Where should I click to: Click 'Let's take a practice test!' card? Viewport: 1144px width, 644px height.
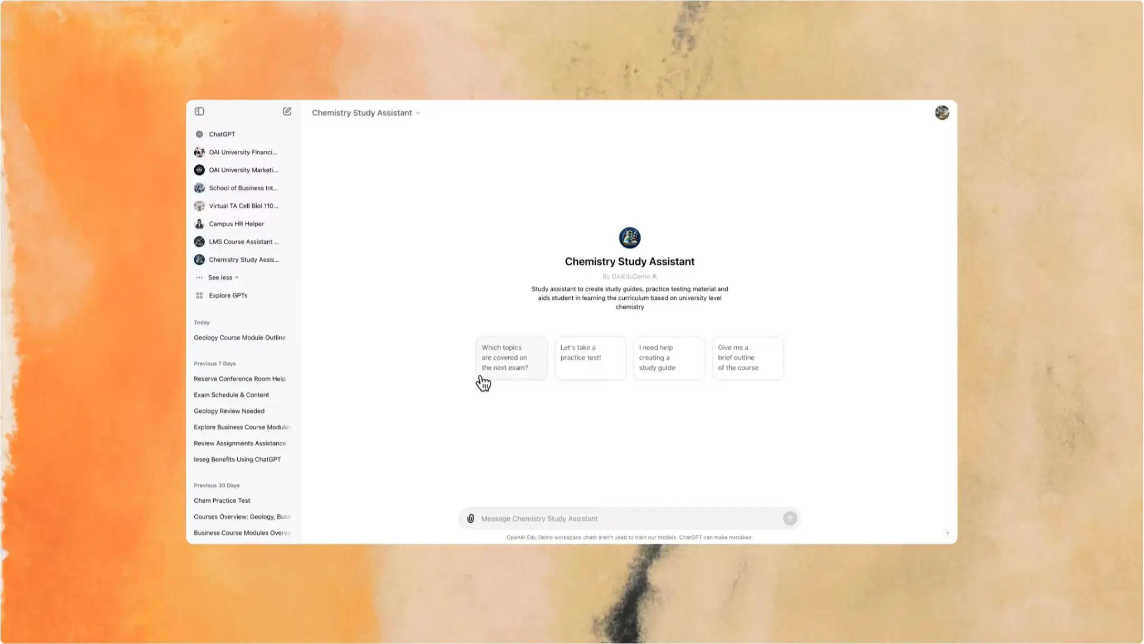pos(590,358)
